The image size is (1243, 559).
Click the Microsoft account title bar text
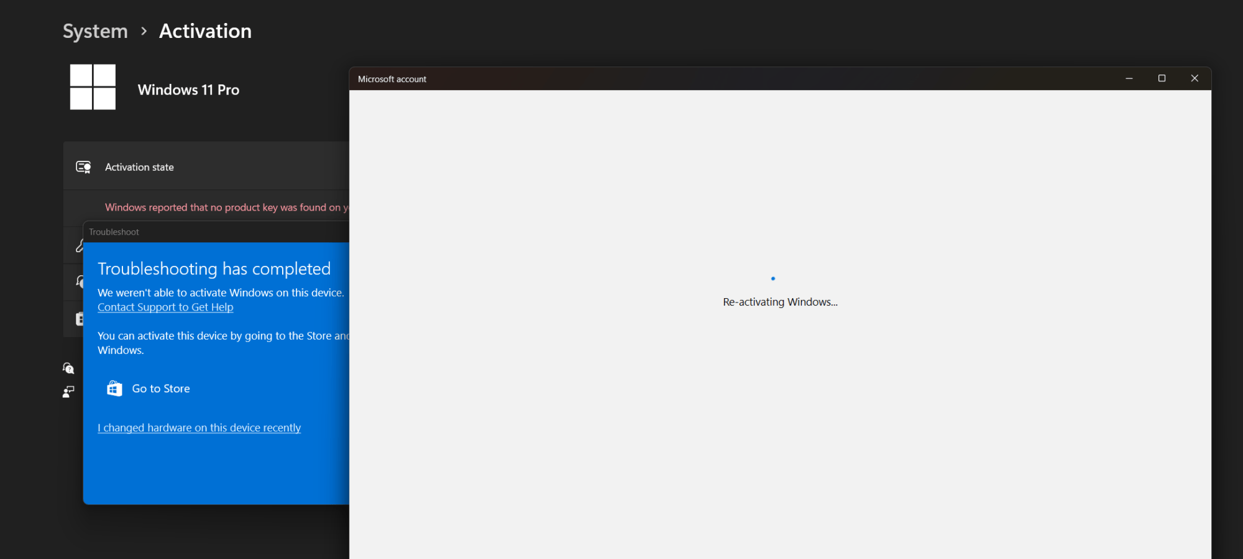[392, 79]
